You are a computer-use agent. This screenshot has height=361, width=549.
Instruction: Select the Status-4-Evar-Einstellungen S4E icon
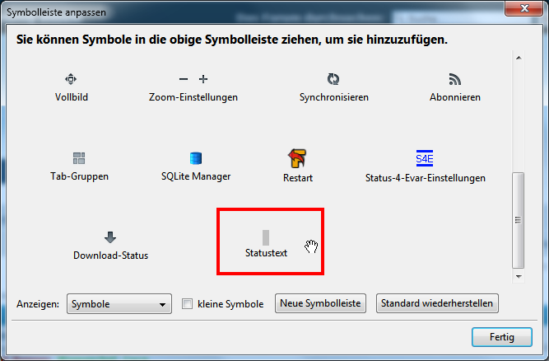[x=425, y=157]
